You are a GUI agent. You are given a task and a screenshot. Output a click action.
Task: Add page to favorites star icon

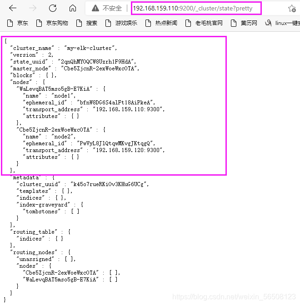[x=292, y=8]
